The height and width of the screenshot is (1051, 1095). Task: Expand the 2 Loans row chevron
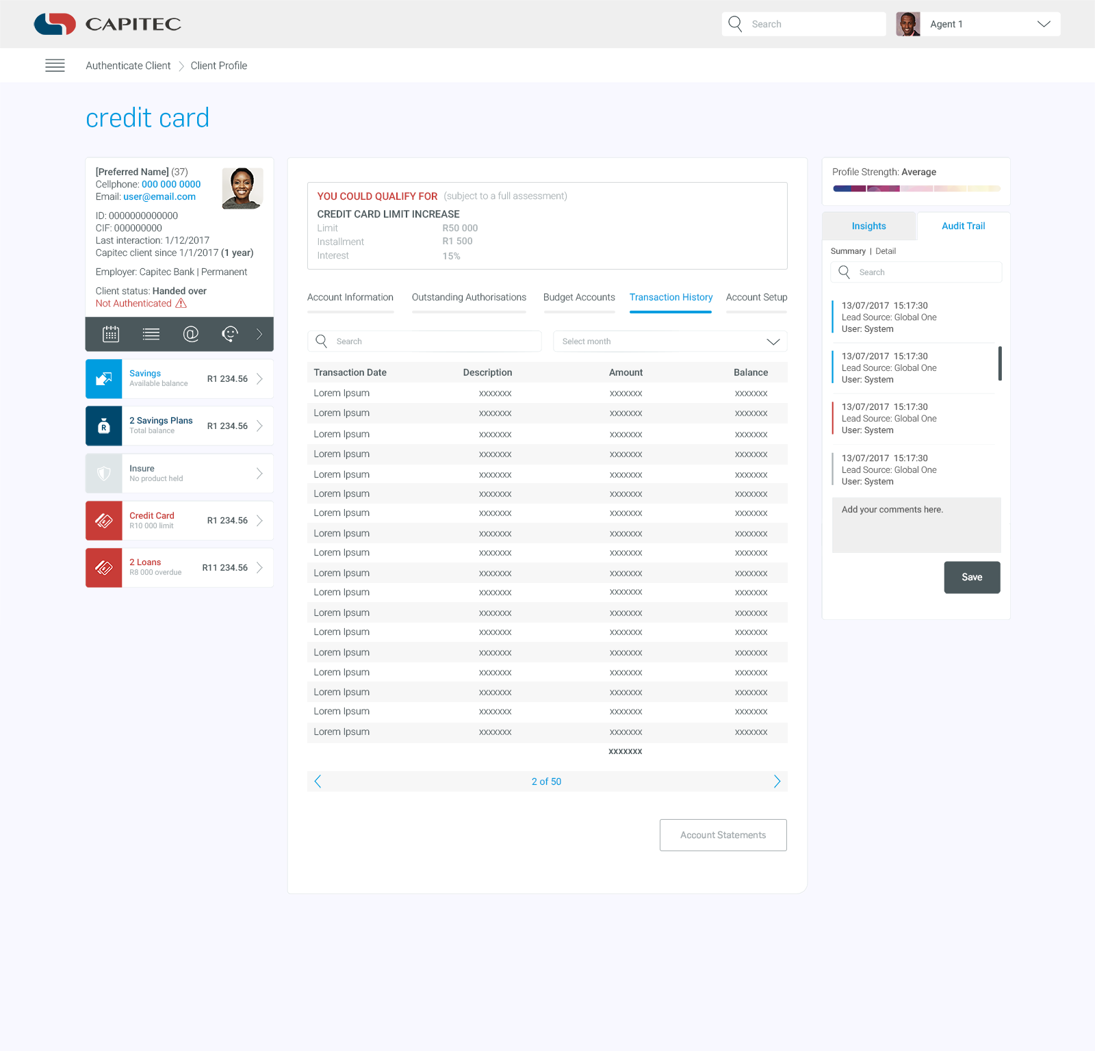(x=259, y=568)
